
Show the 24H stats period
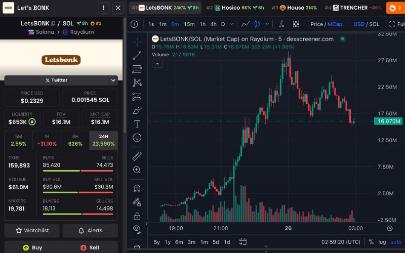click(x=104, y=141)
